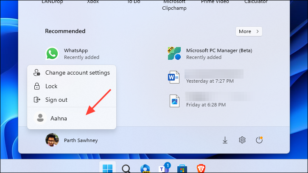Click Parth Sawhney account name
Viewport: 308px width, 173px height.
[x=81, y=140]
